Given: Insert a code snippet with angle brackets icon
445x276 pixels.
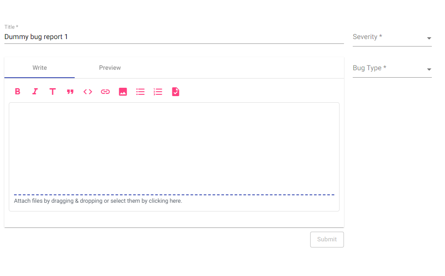Looking at the screenshot, I should pos(88,92).
